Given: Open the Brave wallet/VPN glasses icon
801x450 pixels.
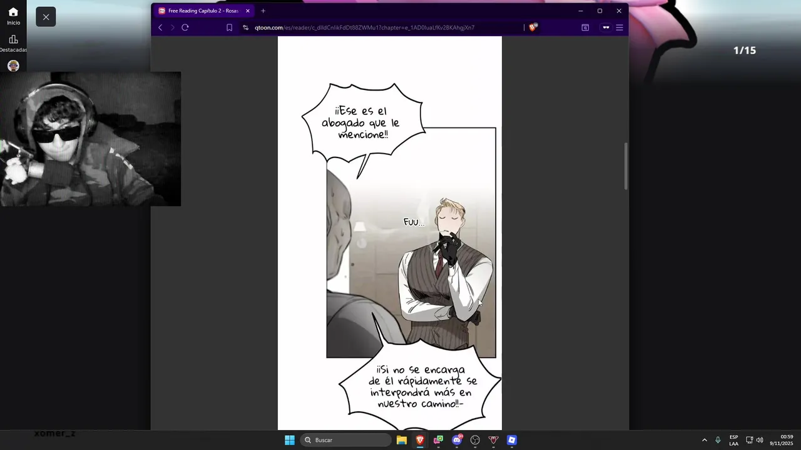Looking at the screenshot, I should 606,27.
